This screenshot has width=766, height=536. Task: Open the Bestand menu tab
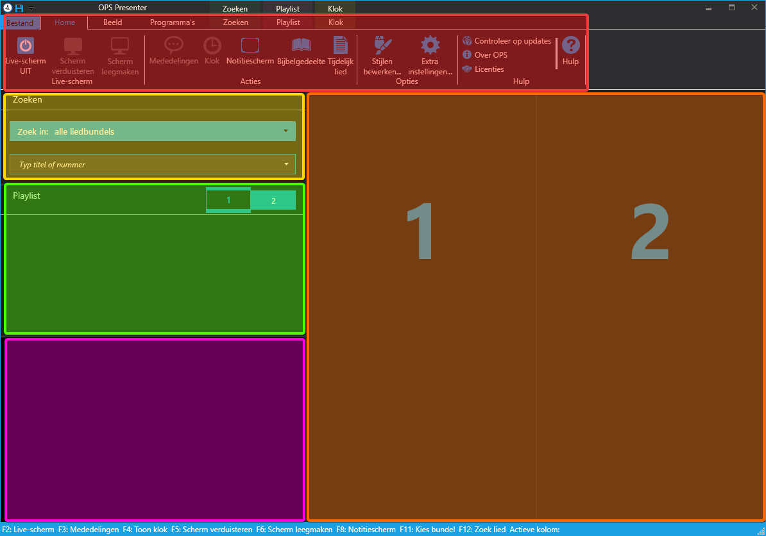[x=20, y=23]
